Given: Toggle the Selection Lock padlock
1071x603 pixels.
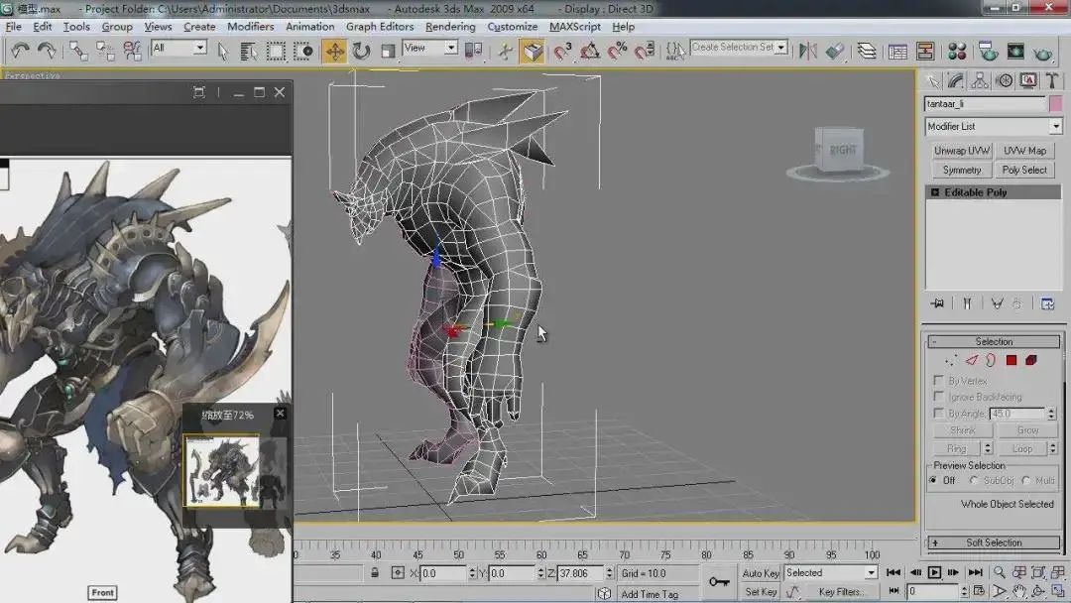Looking at the screenshot, I should click(x=375, y=573).
